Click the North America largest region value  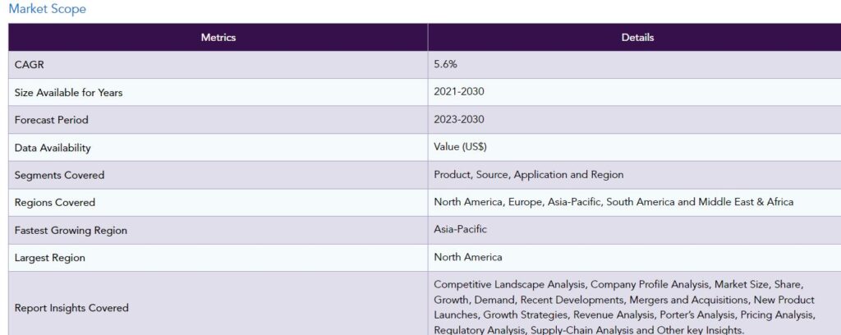pos(468,257)
